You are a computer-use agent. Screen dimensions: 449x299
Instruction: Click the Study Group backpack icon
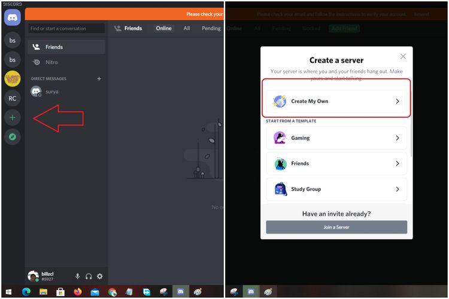(x=281, y=189)
